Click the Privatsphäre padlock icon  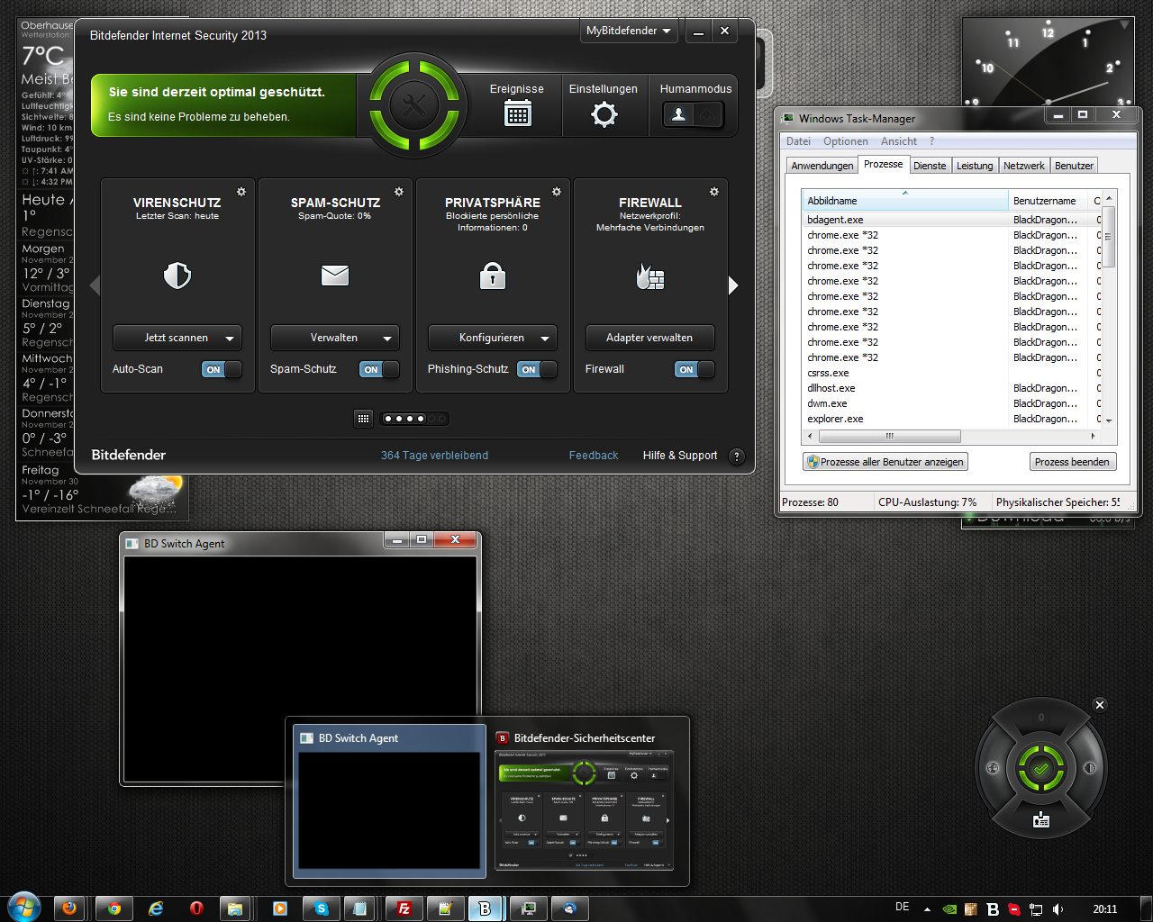point(493,276)
